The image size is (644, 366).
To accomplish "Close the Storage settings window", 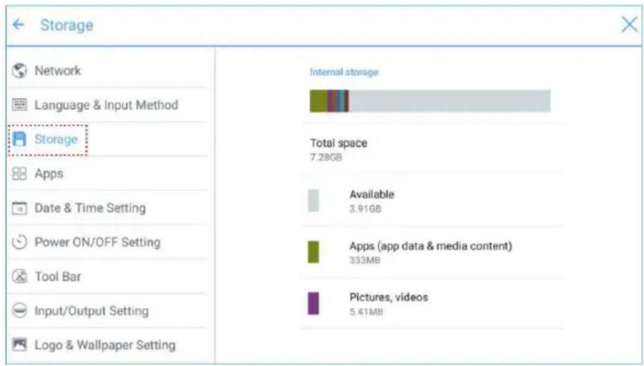I will click(629, 25).
